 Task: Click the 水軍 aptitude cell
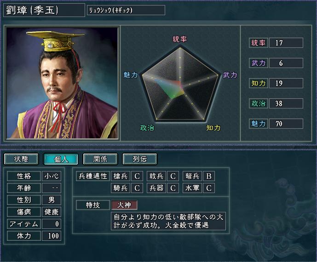192,188
